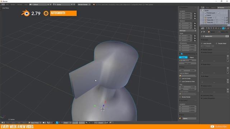
Task: Open the Render menu
Action: point(13,5)
